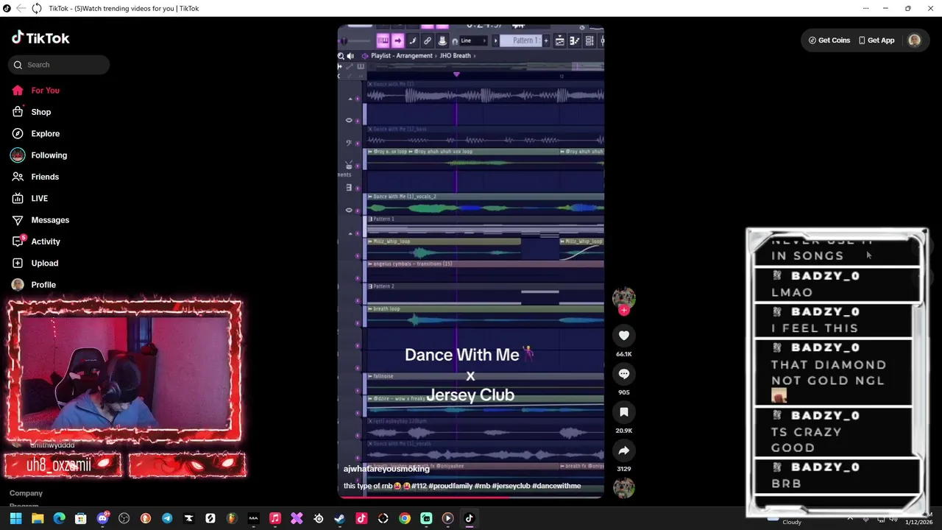
Task: Click the Get App button
Action: [x=877, y=40]
